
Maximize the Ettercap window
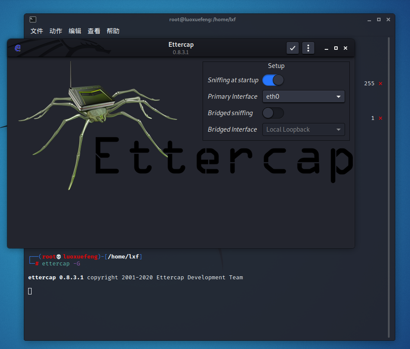pyautogui.click(x=336, y=48)
